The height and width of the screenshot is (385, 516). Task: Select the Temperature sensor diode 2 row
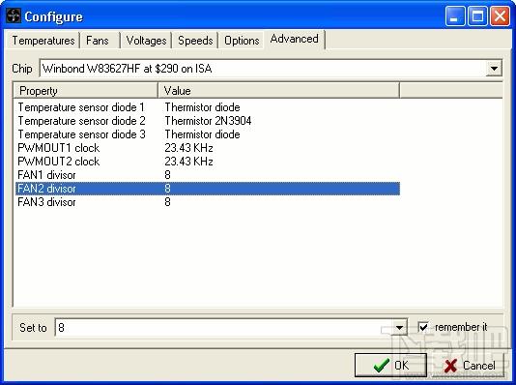click(x=208, y=121)
